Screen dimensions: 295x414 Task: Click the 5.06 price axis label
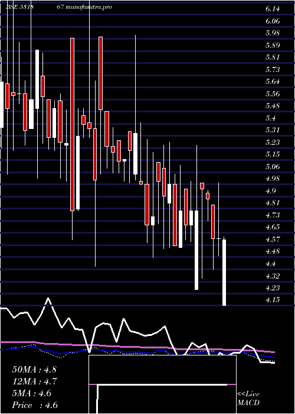pyautogui.click(x=273, y=167)
